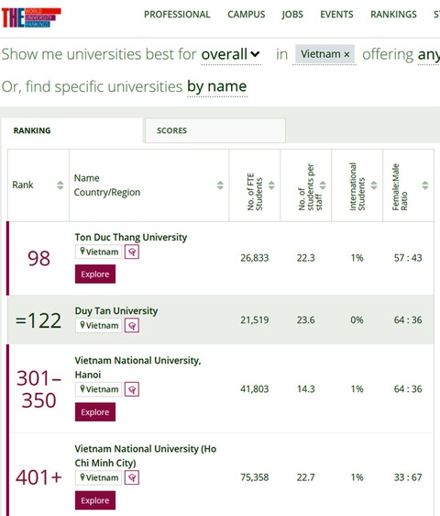This screenshot has height=516, width=440.
Task: Open the RANKINGS menu item
Action: point(393,15)
